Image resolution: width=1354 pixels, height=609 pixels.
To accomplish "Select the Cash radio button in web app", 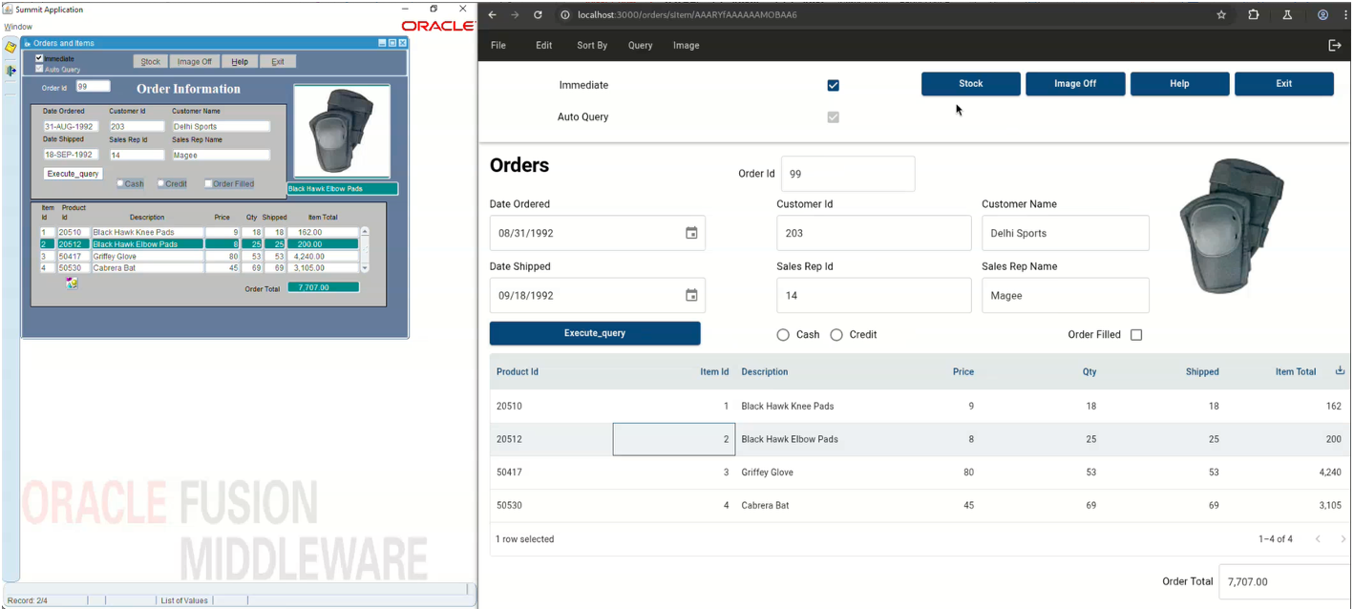I will [783, 335].
